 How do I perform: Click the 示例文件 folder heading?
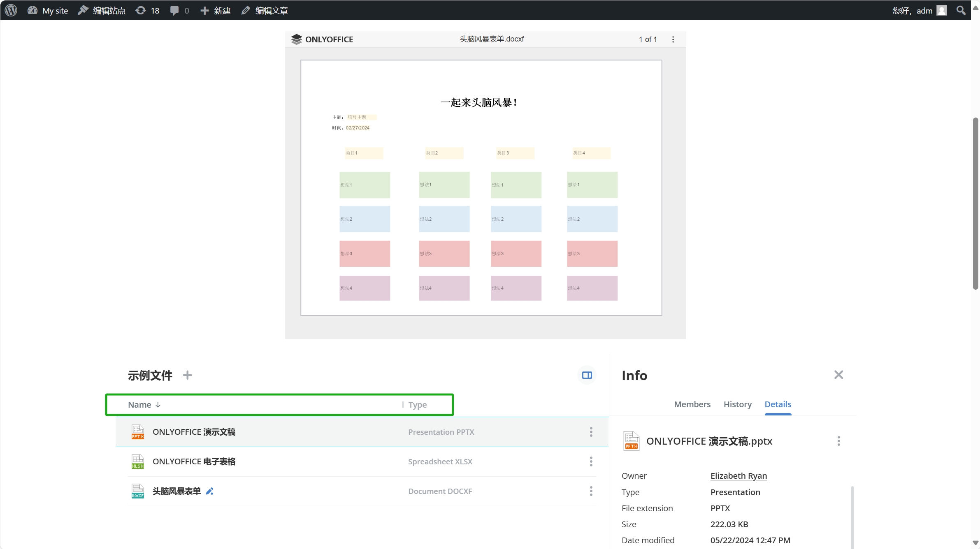pyautogui.click(x=150, y=375)
